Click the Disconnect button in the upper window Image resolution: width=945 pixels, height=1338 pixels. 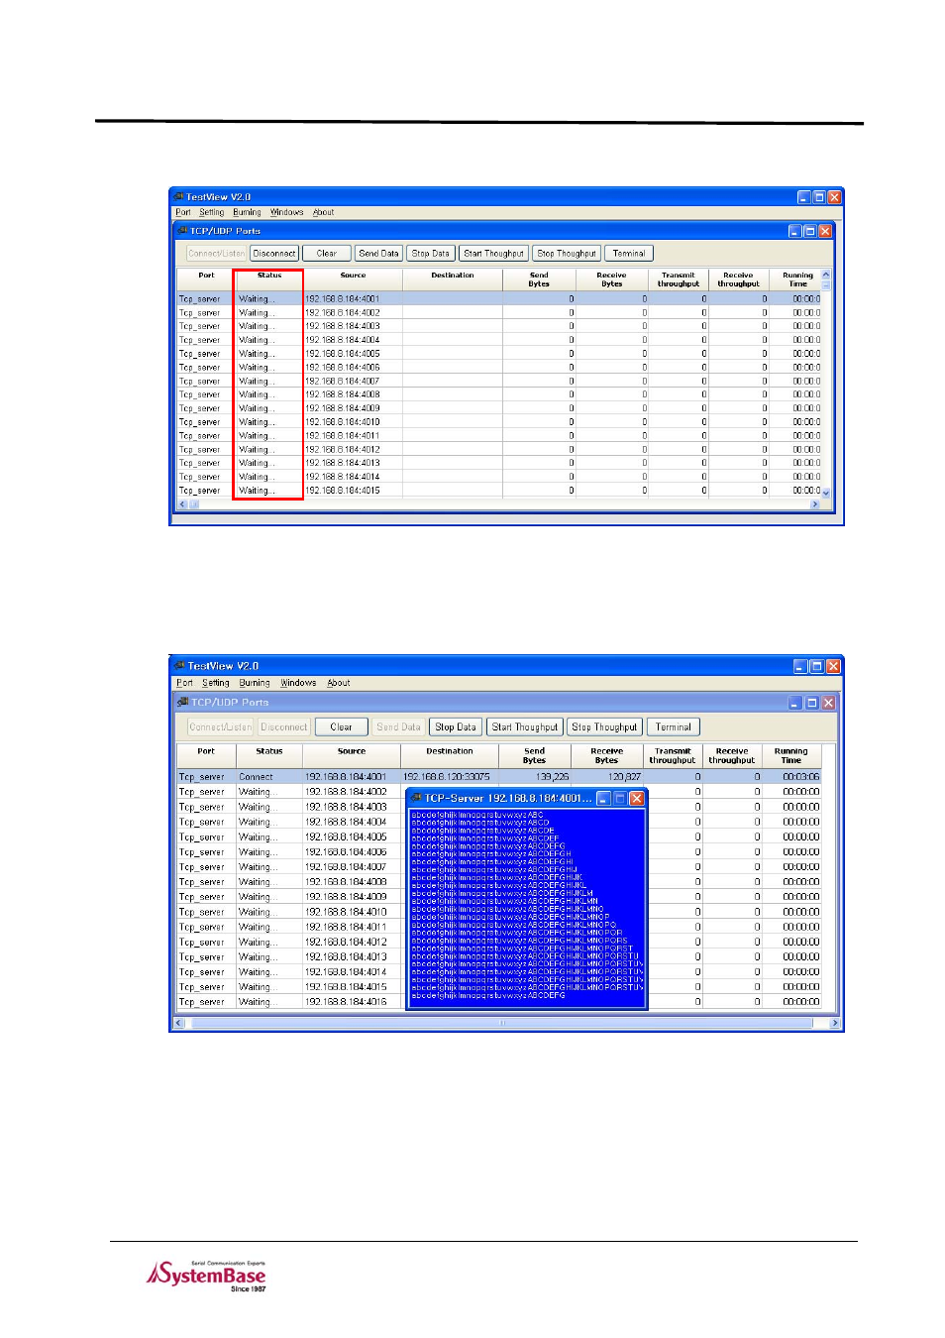coord(274,254)
